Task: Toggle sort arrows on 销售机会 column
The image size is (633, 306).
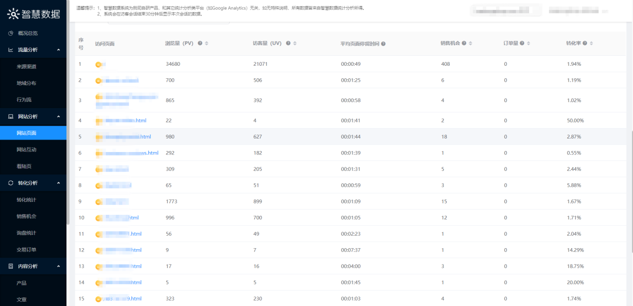Action: tap(471, 43)
